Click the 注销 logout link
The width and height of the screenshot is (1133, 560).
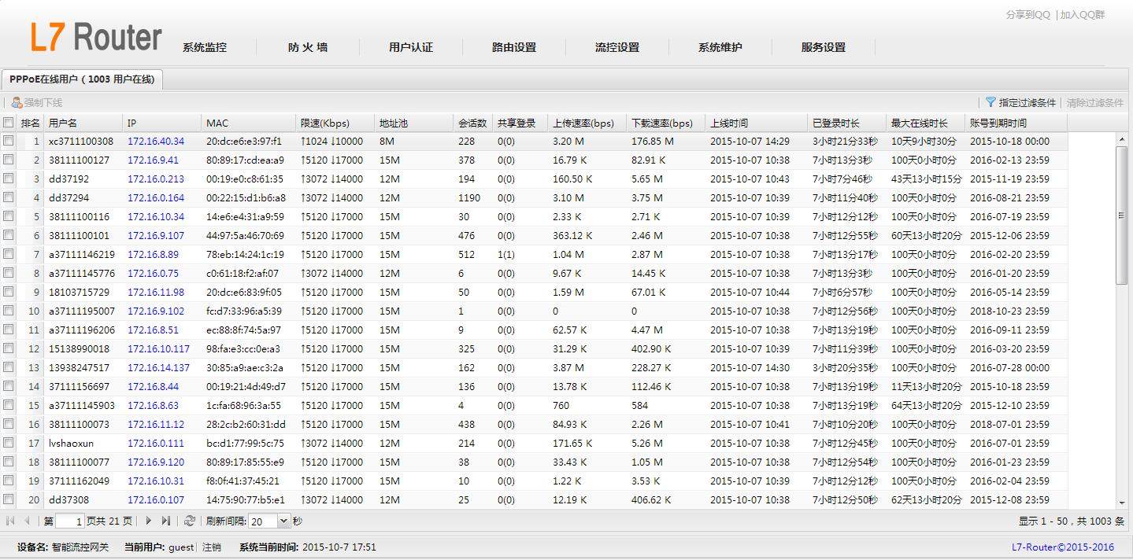[x=211, y=547]
